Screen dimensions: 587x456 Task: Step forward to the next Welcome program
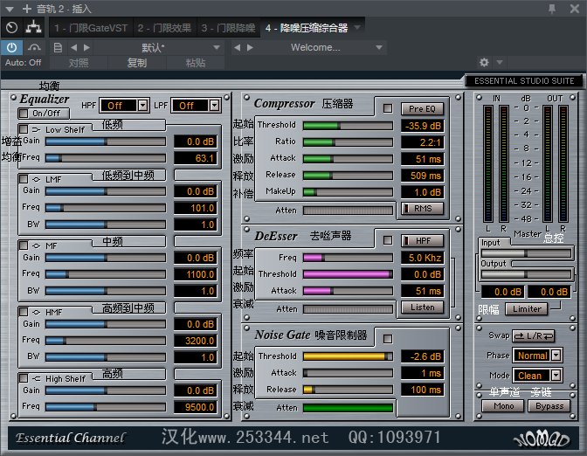pyautogui.click(x=251, y=47)
